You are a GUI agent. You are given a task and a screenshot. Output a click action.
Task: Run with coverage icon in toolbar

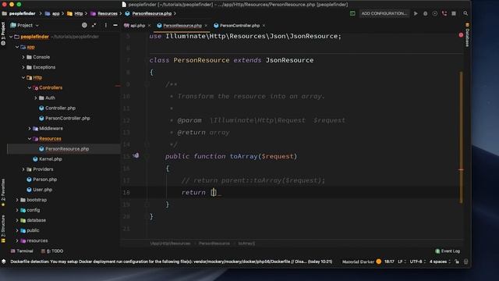tap(435, 13)
